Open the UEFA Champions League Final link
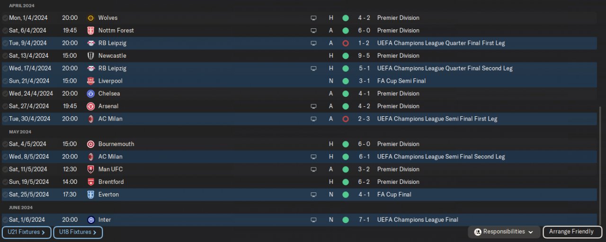This screenshot has height=242, width=606. (x=418, y=220)
